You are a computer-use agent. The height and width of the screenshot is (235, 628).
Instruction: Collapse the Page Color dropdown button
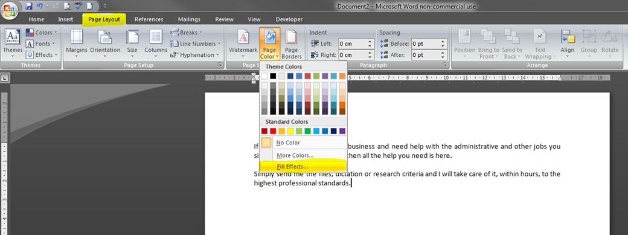(x=269, y=43)
